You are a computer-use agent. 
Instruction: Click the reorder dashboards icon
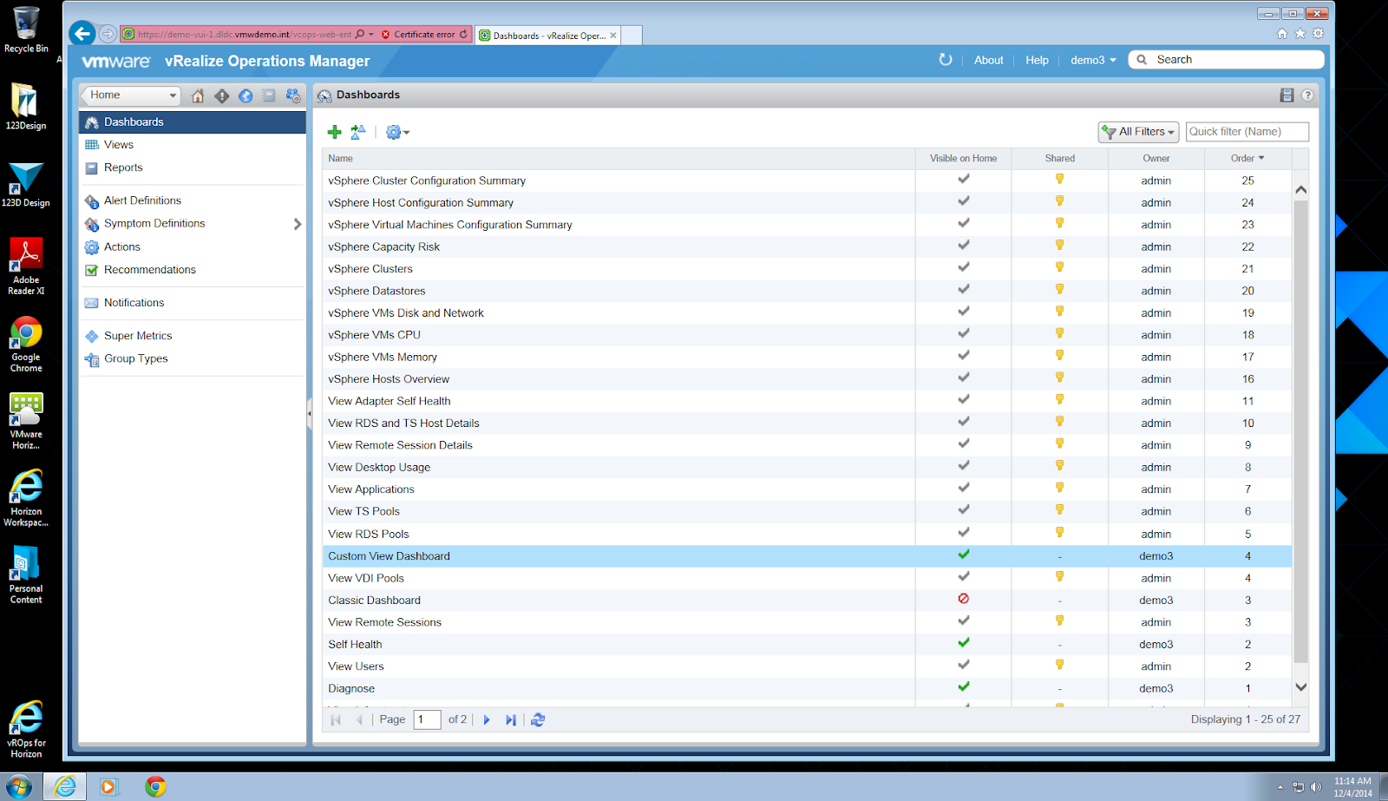357,132
